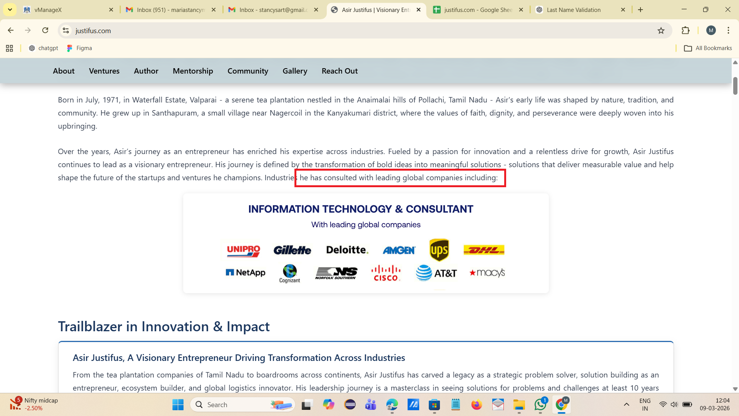Click the page vertical scrollbar thumb
This screenshot has width=739, height=416.
coord(735,86)
